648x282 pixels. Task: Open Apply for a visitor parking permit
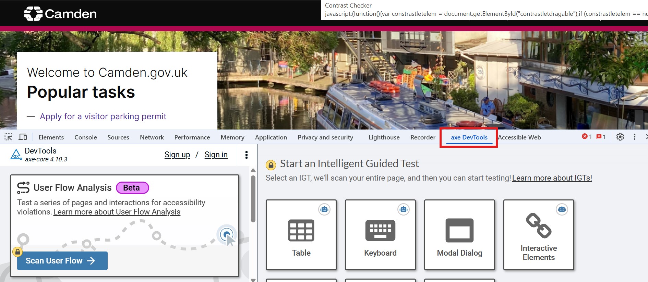(x=103, y=117)
